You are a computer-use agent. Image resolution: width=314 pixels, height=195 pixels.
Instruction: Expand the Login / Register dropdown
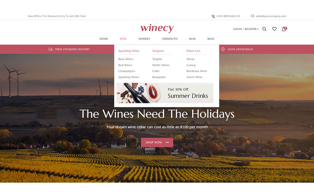246,29
